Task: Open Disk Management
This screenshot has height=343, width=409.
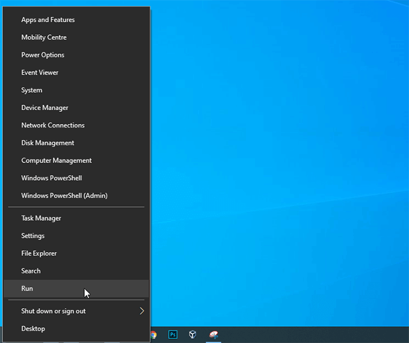Action: click(48, 143)
